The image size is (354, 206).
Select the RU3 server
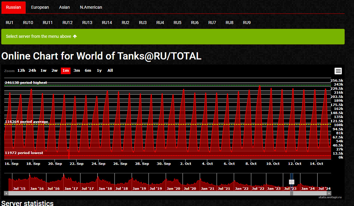[x=143, y=23]
